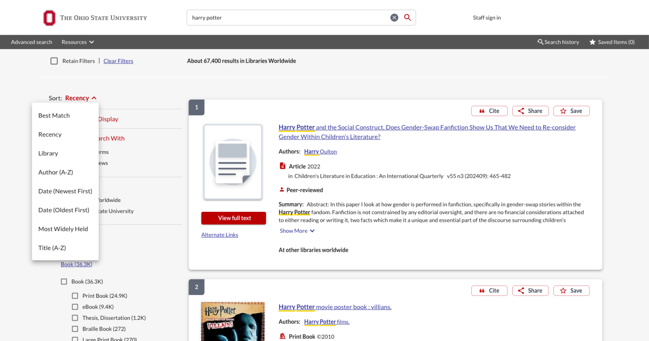Screen dimensions: 649x341
Task: Check the Print Book (24.9K) checkbox
Action: click(75, 296)
